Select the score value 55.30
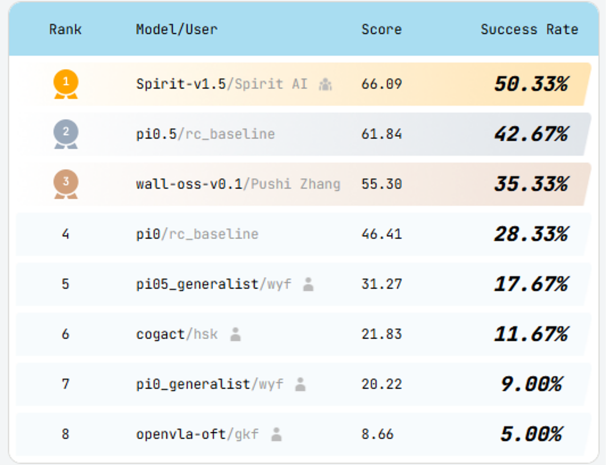 coord(382,184)
